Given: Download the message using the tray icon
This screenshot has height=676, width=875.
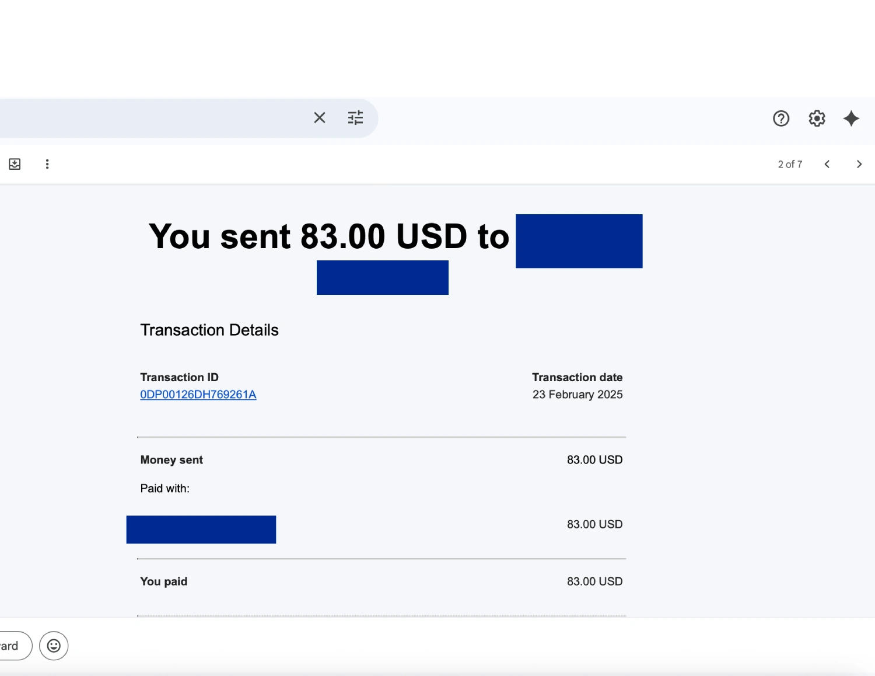Looking at the screenshot, I should coord(15,164).
